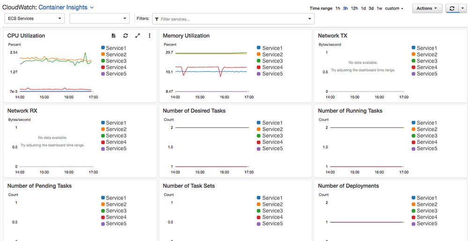
Task: Open the empty cluster dropdown
Action: 99,18
